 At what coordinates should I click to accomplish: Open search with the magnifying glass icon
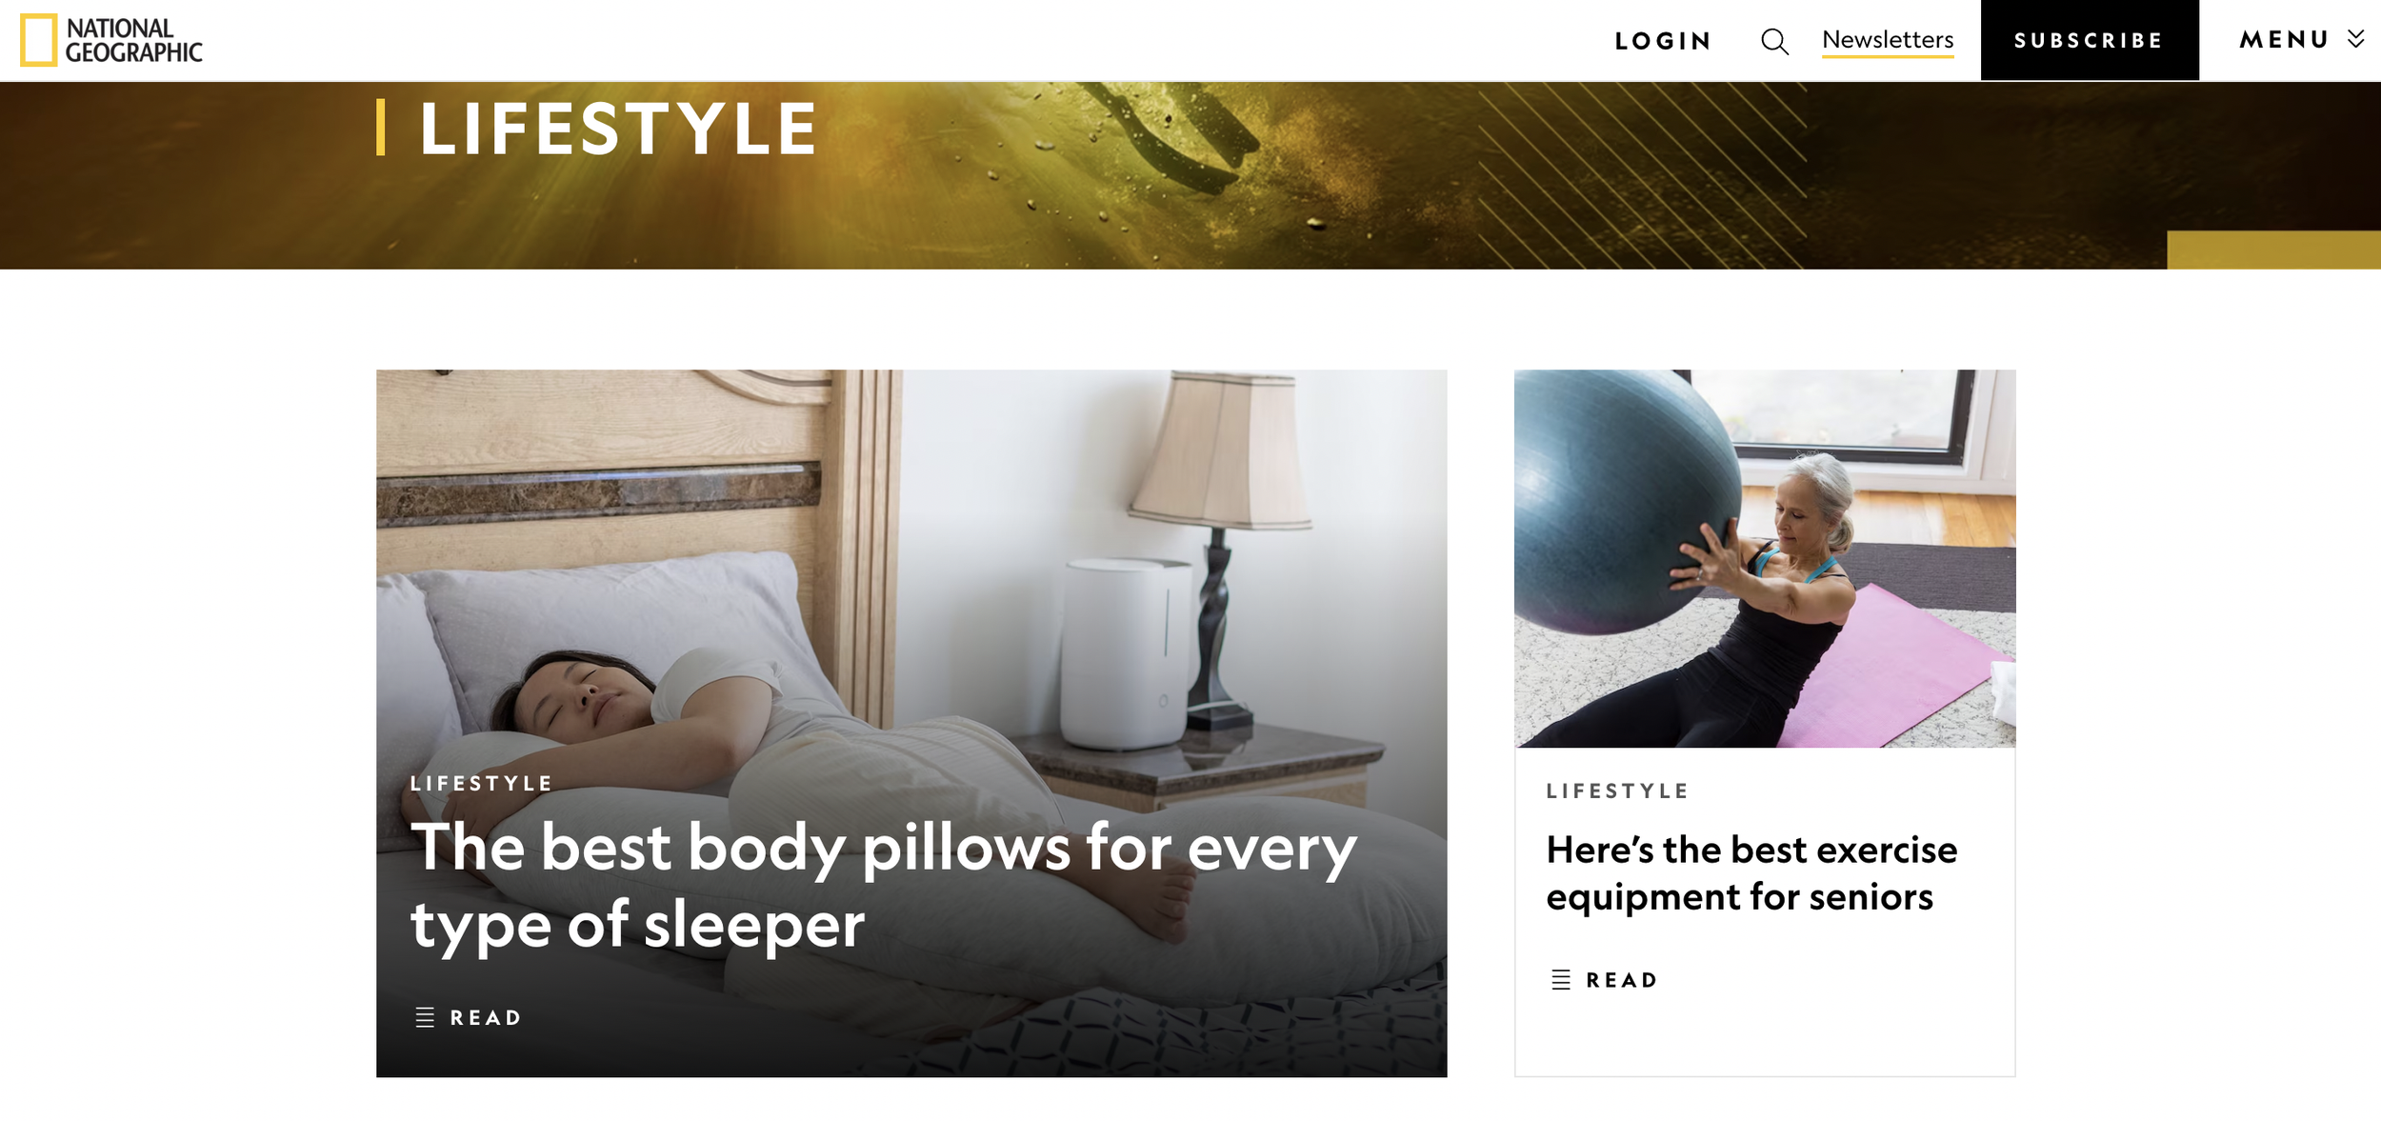coord(1774,41)
